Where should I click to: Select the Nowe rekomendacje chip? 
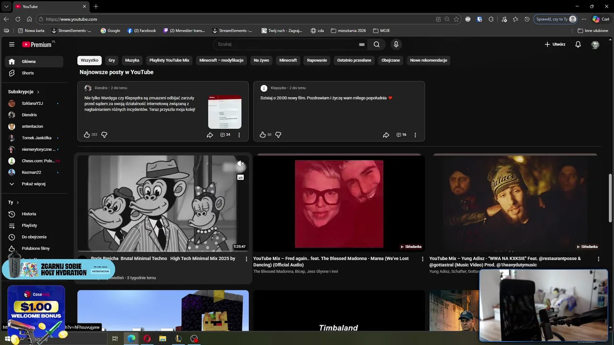click(428, 60)
